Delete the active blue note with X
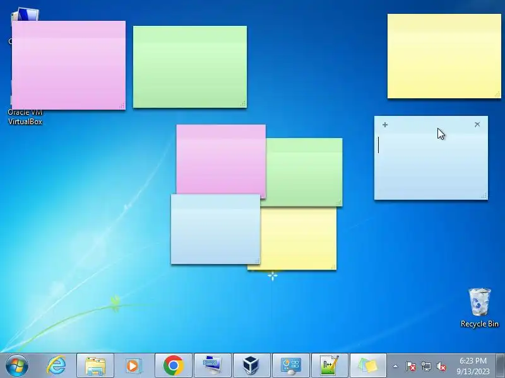This screenshot has width=505, height=378. pos(477,124)
